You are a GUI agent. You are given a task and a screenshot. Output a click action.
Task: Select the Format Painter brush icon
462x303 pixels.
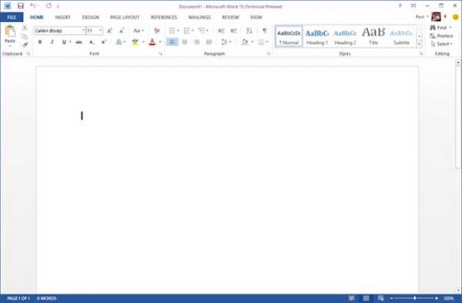[25, 45]
